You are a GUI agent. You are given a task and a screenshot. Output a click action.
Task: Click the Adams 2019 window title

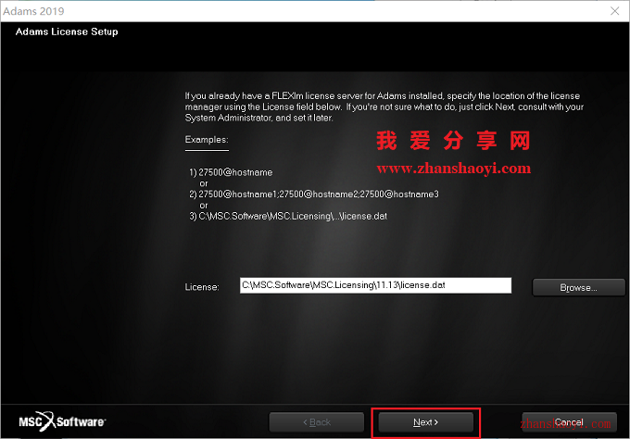pyautogui.click(x=33, y=11)
